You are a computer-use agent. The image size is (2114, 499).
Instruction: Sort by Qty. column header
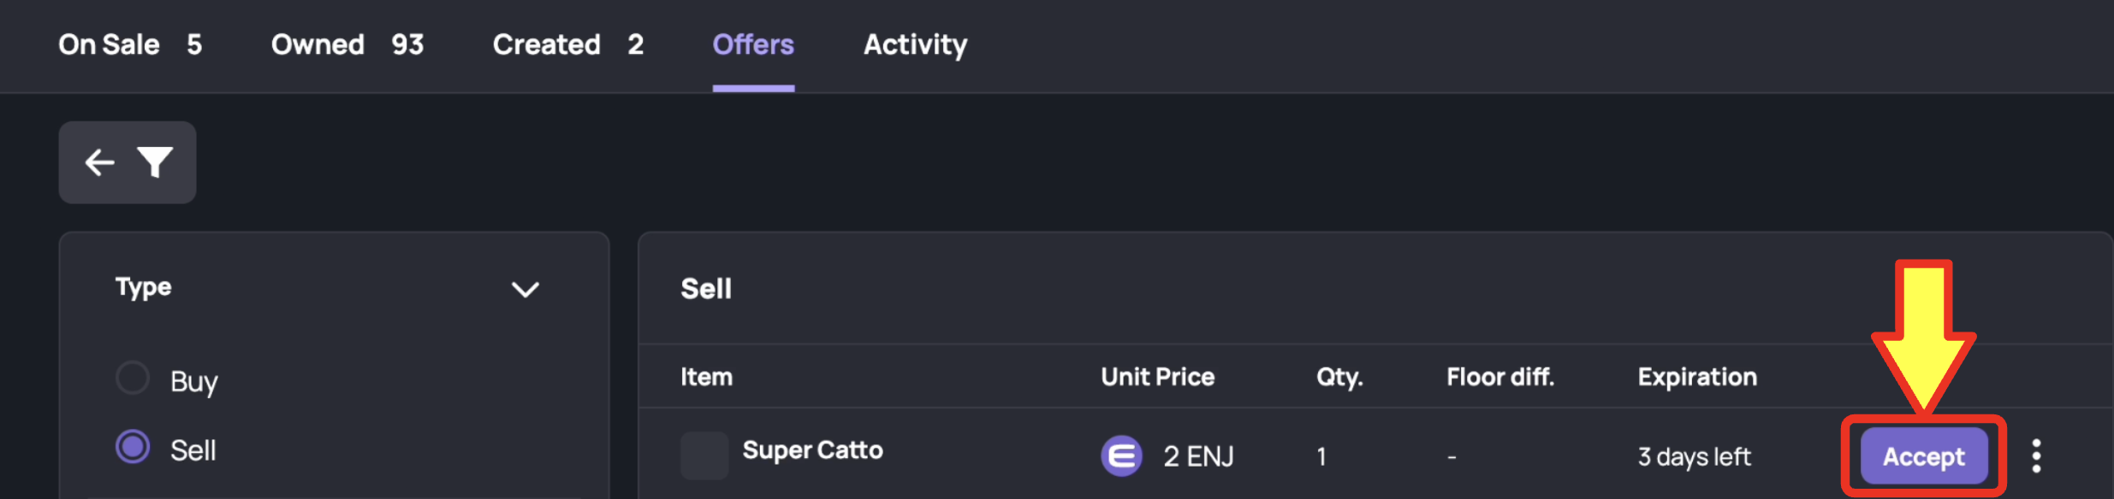pos(1339,377)
